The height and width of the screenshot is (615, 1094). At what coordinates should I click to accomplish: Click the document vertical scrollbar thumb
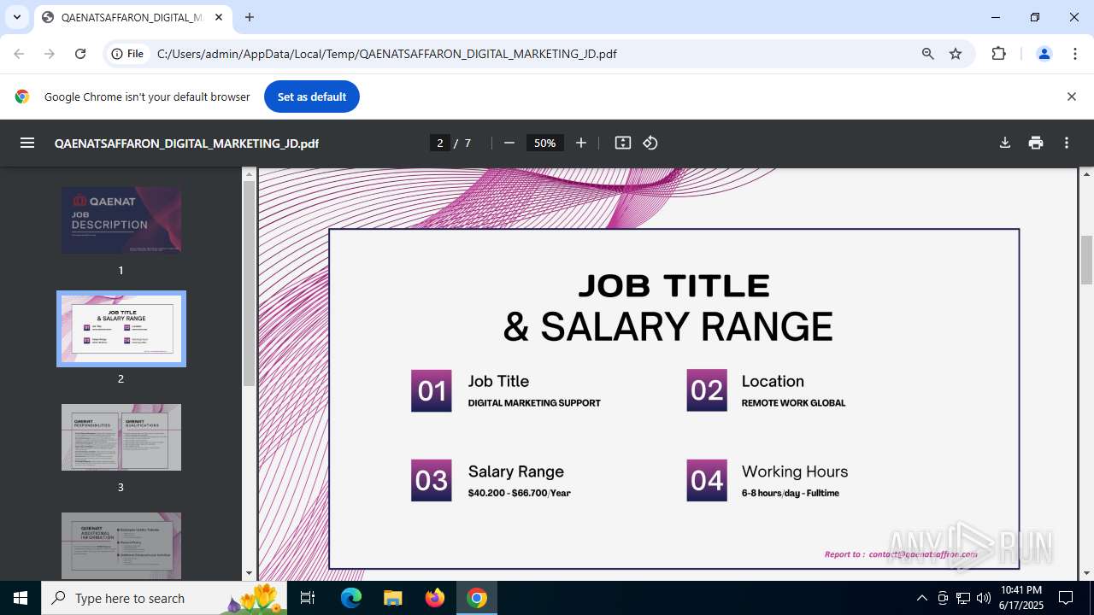tap(1086, 260)
